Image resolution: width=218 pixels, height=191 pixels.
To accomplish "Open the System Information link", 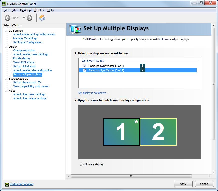I will click(x=21, y=184).
